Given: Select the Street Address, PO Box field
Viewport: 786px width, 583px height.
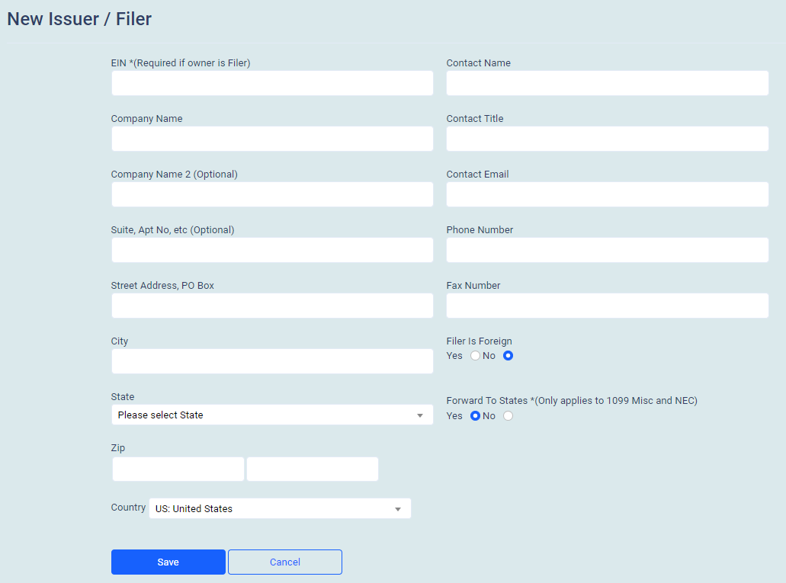Looking at the screenshot, I should (272, 306).
